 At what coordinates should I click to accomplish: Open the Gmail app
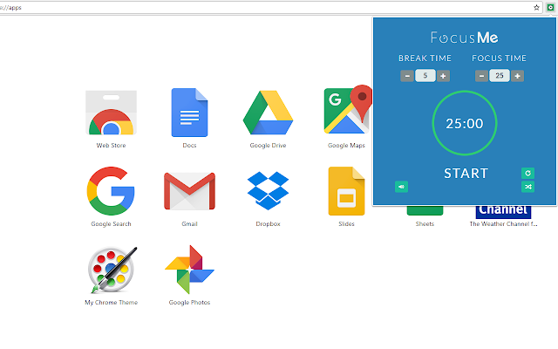189,191
